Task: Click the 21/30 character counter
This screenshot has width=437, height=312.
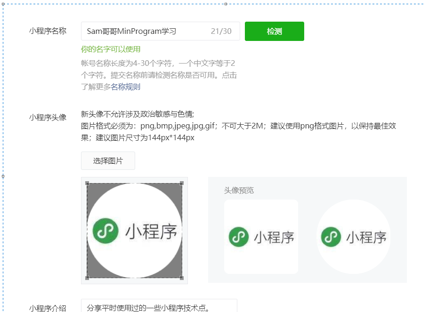Action: tap(221, 31)
